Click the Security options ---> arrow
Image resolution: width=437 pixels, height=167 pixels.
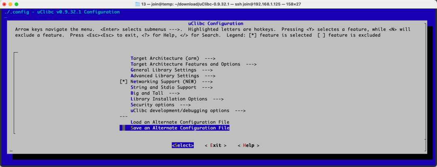tap(185, 105)
